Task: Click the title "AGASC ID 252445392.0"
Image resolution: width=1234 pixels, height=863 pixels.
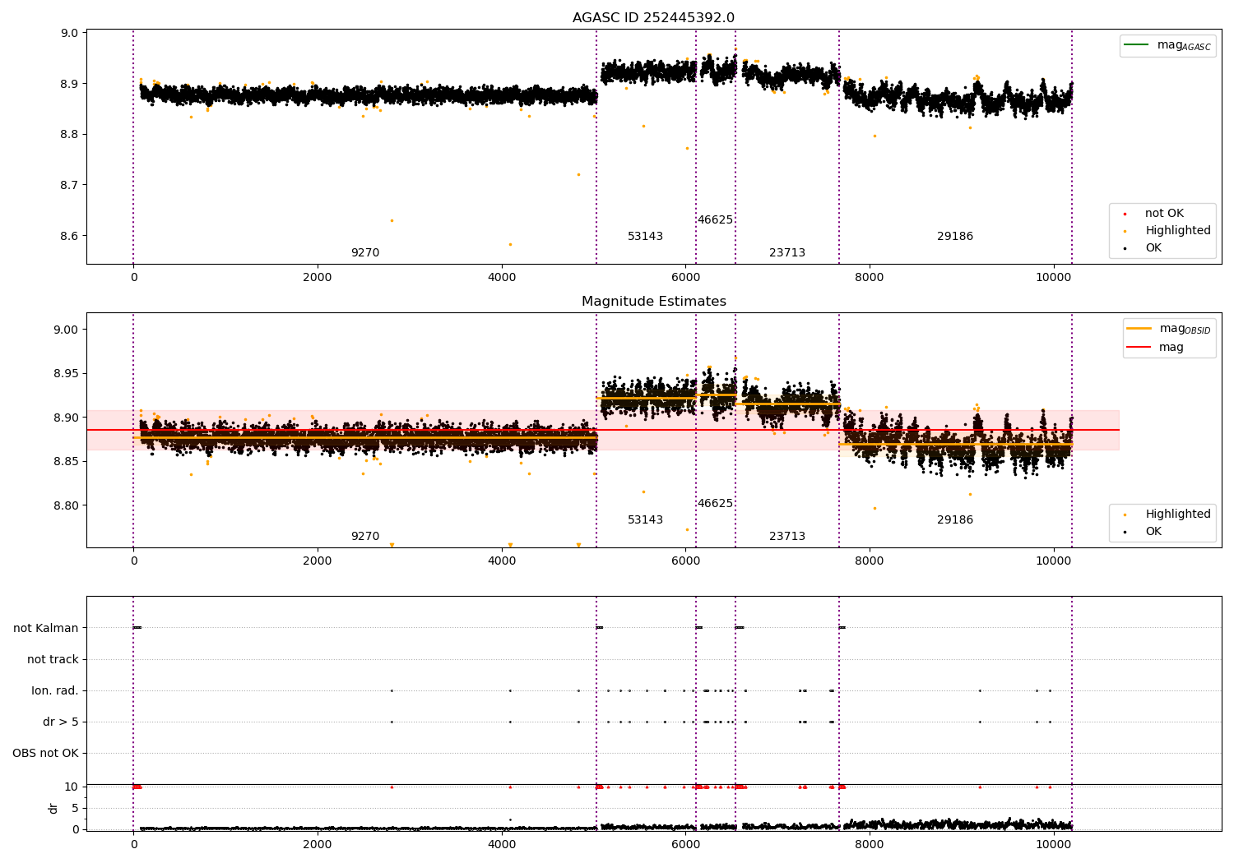Action: click(653, 18)
